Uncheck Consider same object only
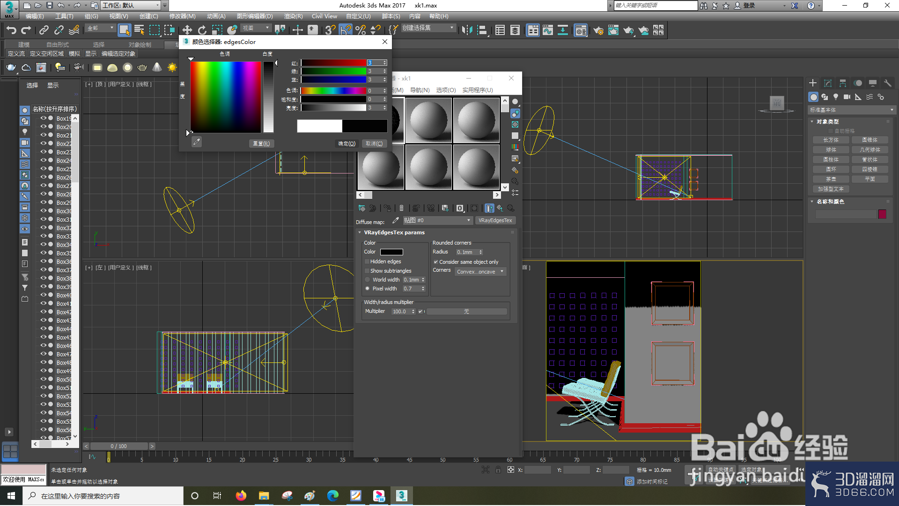 pyautogui.click(x=436, y=262)
